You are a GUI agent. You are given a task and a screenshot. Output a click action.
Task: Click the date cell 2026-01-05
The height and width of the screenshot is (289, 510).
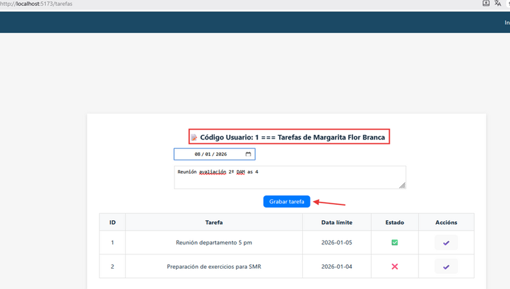tap(337, 243)
